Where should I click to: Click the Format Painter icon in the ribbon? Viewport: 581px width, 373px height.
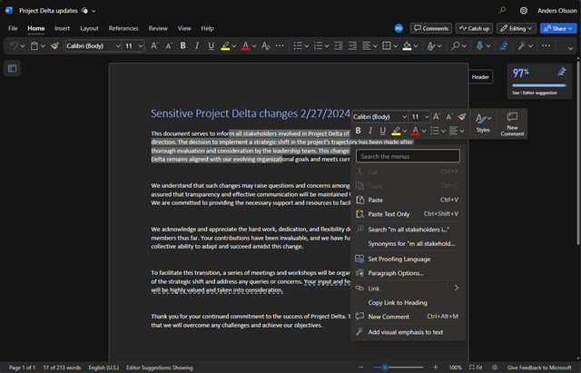(x=55, y=45)
